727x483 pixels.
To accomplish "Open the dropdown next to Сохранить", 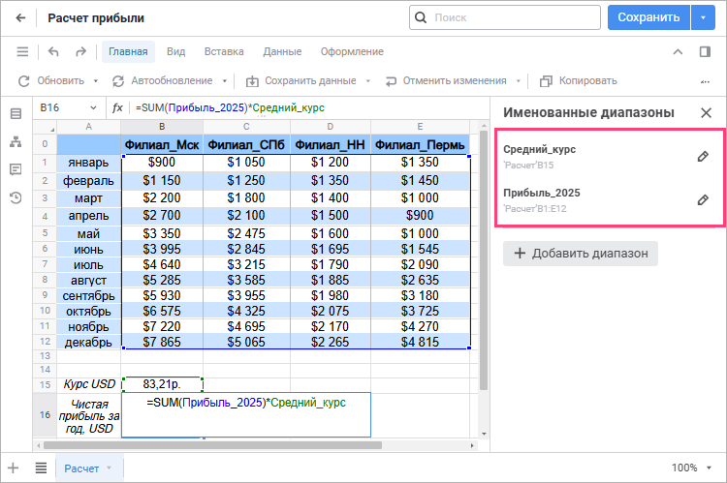I will pyautogui.click(x=703, y=17).
